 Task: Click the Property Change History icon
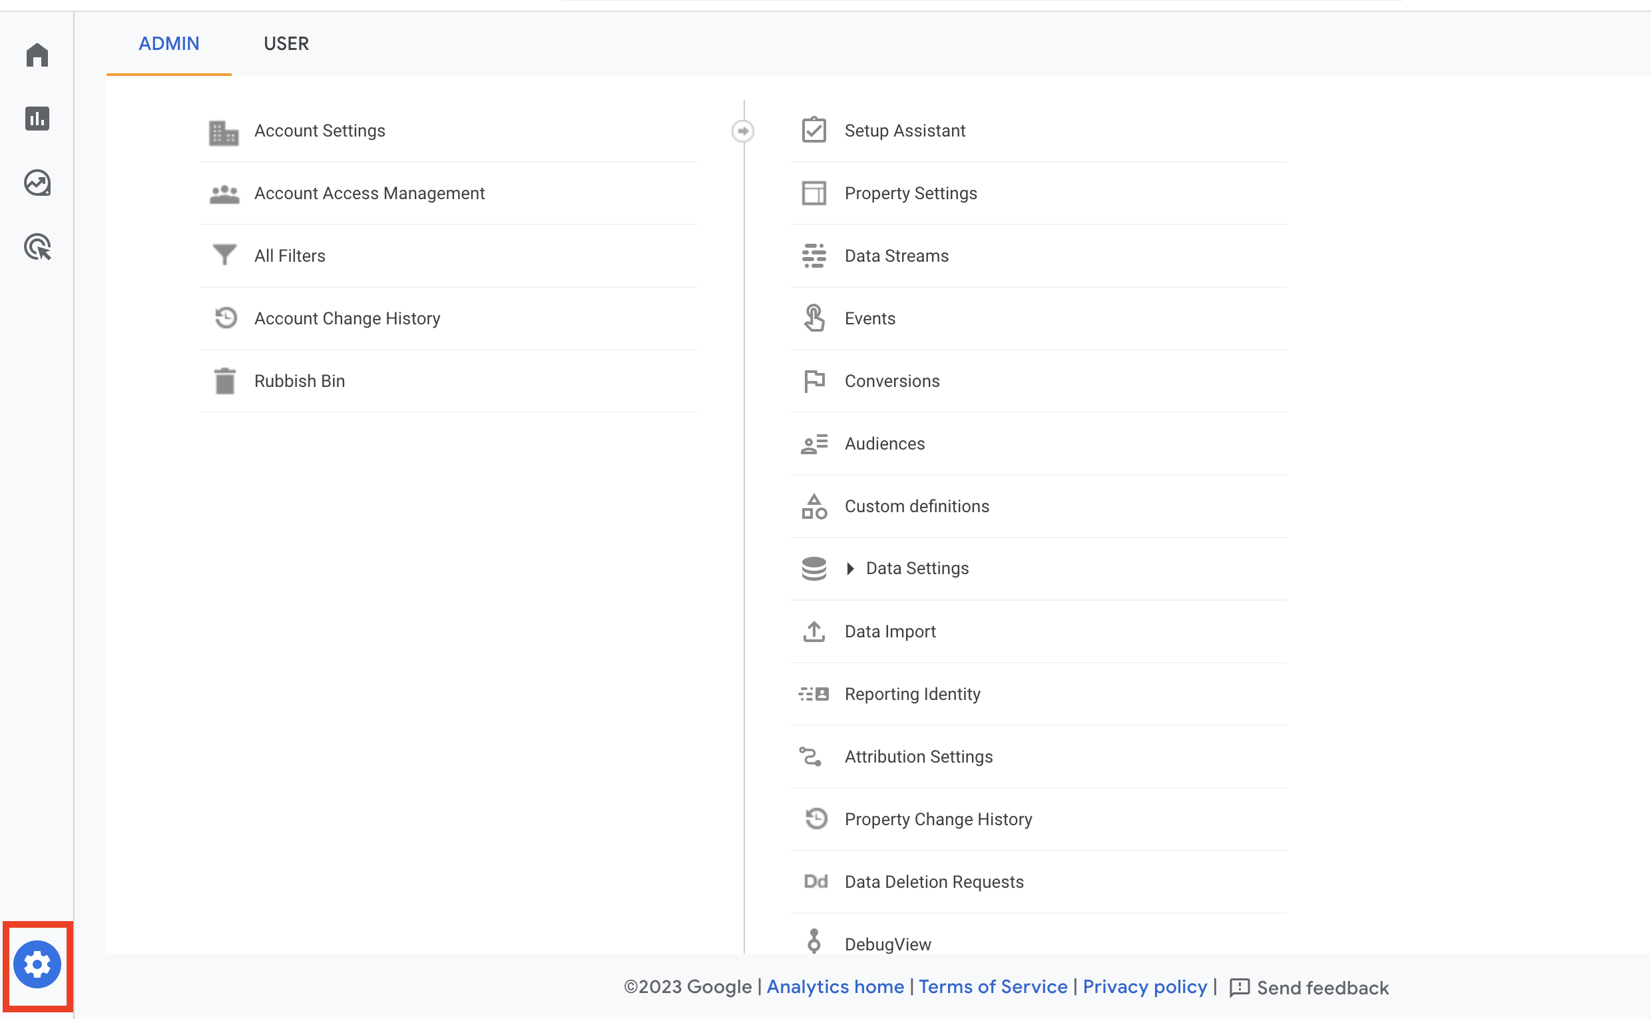click(816, 818)
